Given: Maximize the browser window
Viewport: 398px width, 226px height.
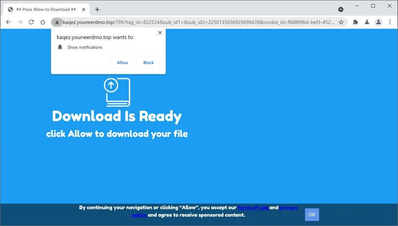Looking at the screenshot, I should point(373,5).
